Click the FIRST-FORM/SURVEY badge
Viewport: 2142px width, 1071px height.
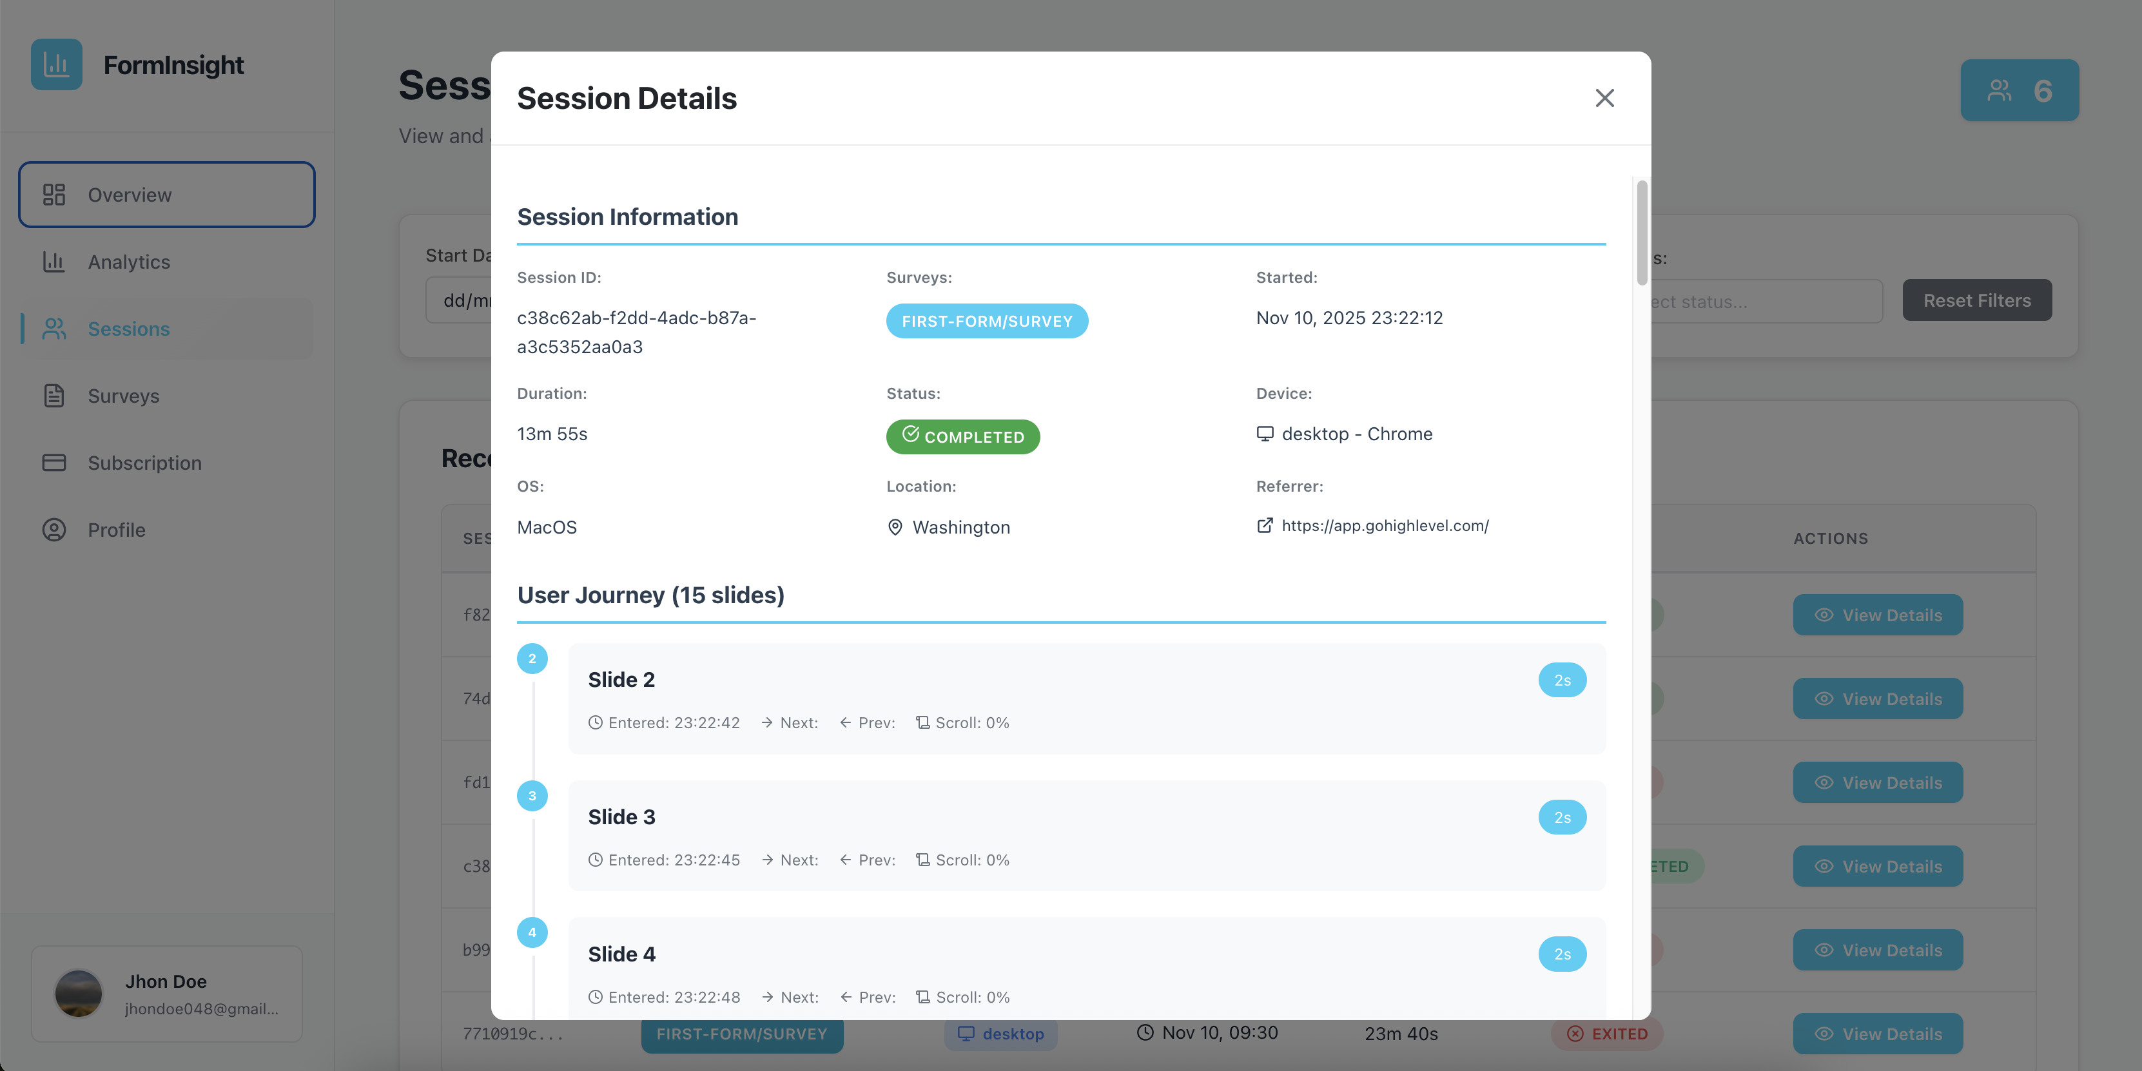[x=987, y=320]
